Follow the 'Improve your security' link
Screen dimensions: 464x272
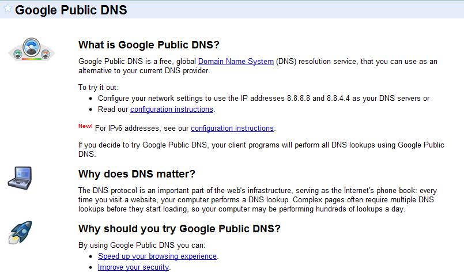point(133,267)
